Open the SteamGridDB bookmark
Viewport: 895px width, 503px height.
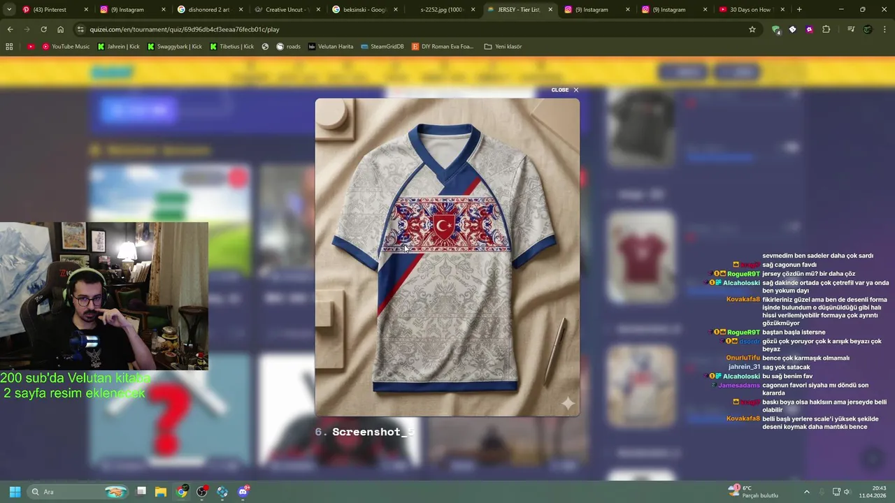tap(382, 46)
